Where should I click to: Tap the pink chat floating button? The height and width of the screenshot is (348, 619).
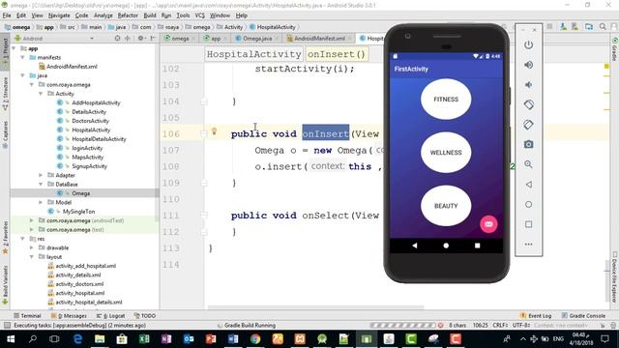tap(488, 224)
